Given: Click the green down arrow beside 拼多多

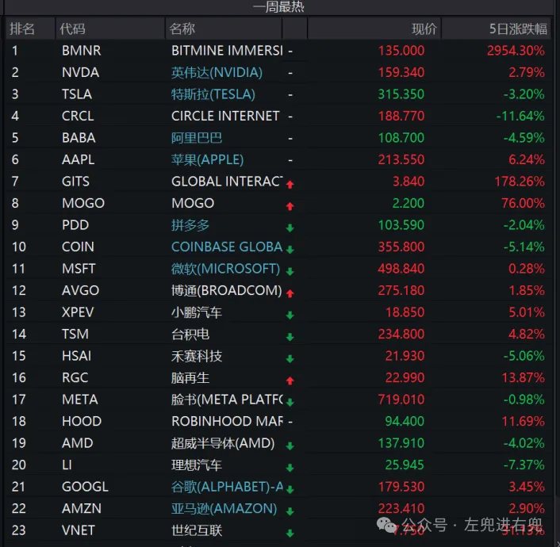Looking at the screenshot, I should [x=290, y=228].
